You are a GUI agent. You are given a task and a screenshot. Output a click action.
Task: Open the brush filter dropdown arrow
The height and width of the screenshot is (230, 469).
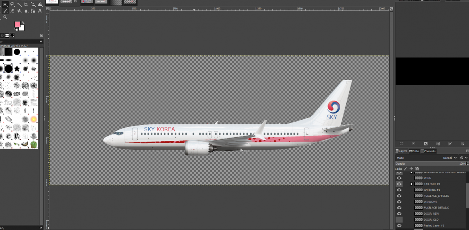(41, 41)
